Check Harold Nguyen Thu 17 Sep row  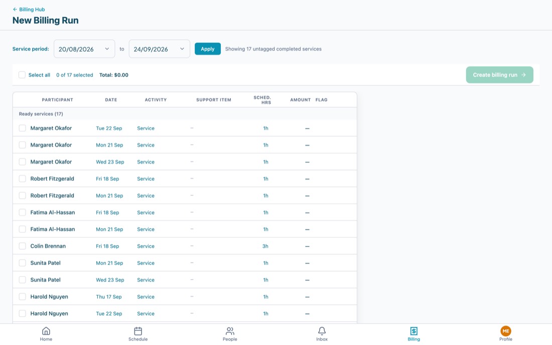point(22,297)
